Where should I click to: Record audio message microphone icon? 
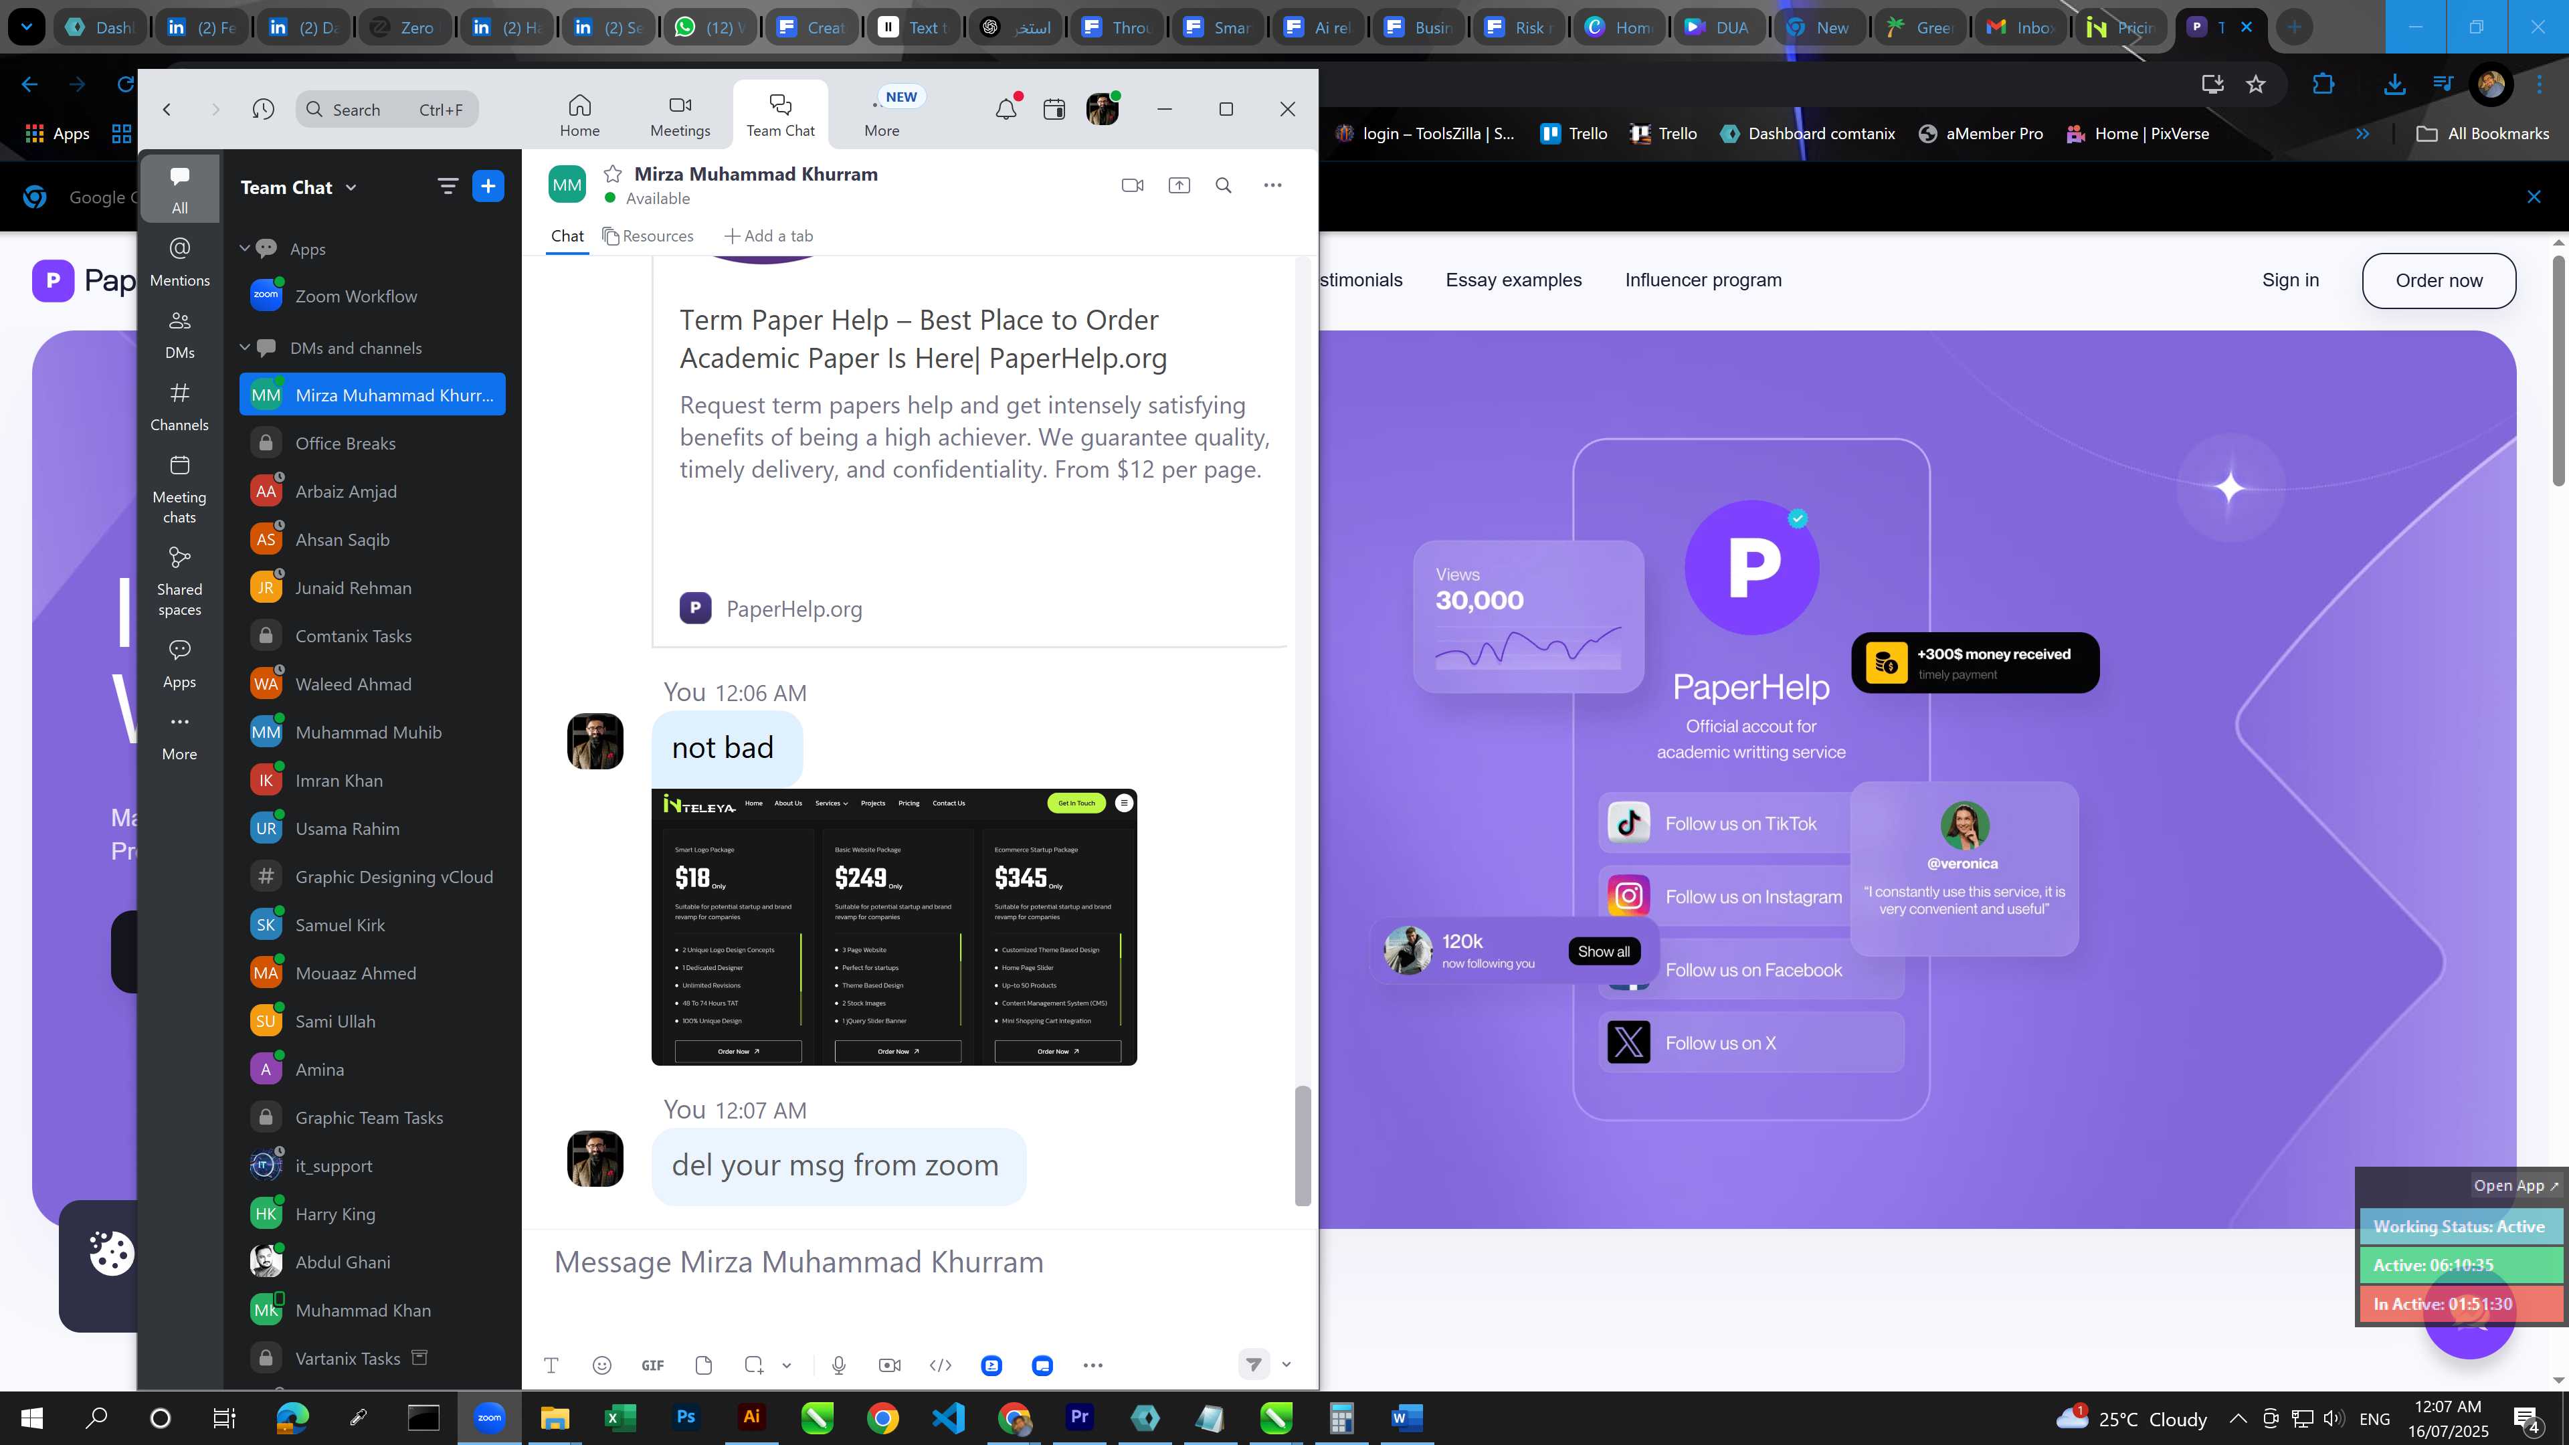[839, 1365]
